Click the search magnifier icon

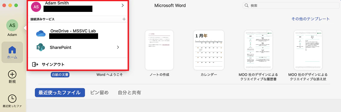click(247, 5)
